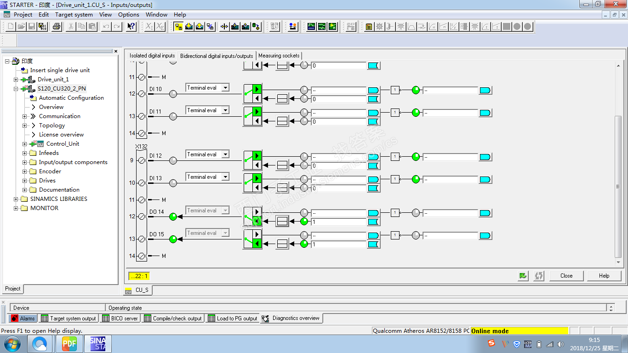Click the volume icon in the system tray

point(560,344)
